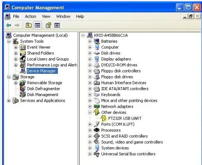This screenshot has width=202, height=165.
Task: Restore the inner MMC child window
Action: (191, 16)
